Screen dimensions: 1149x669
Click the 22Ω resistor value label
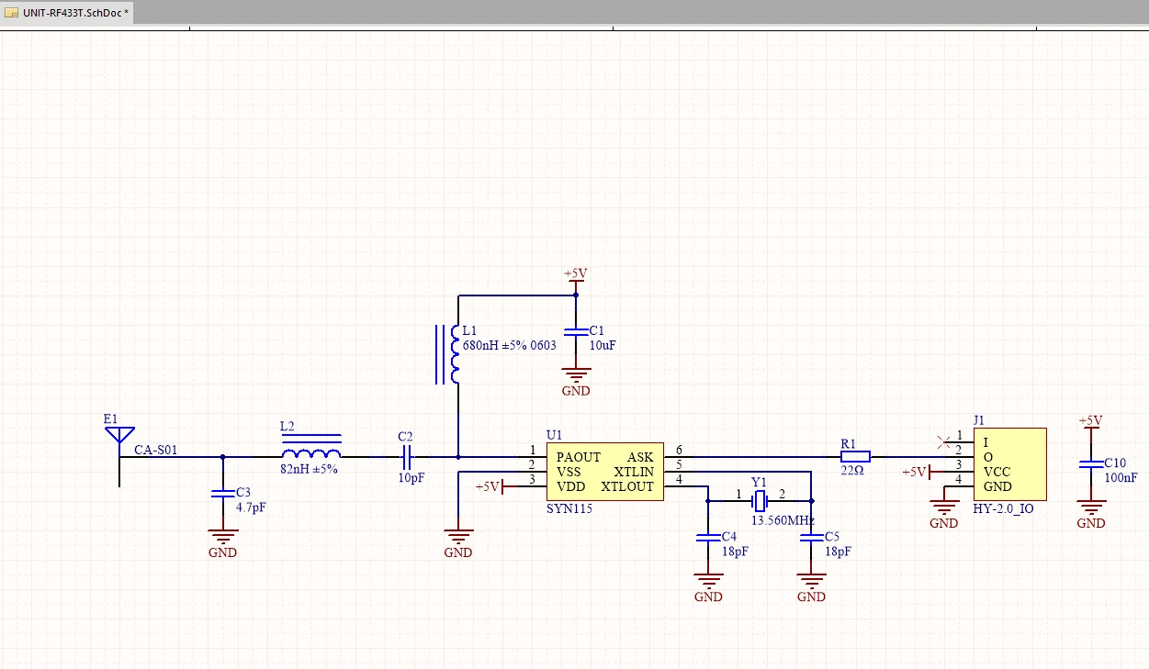(853, 471)
